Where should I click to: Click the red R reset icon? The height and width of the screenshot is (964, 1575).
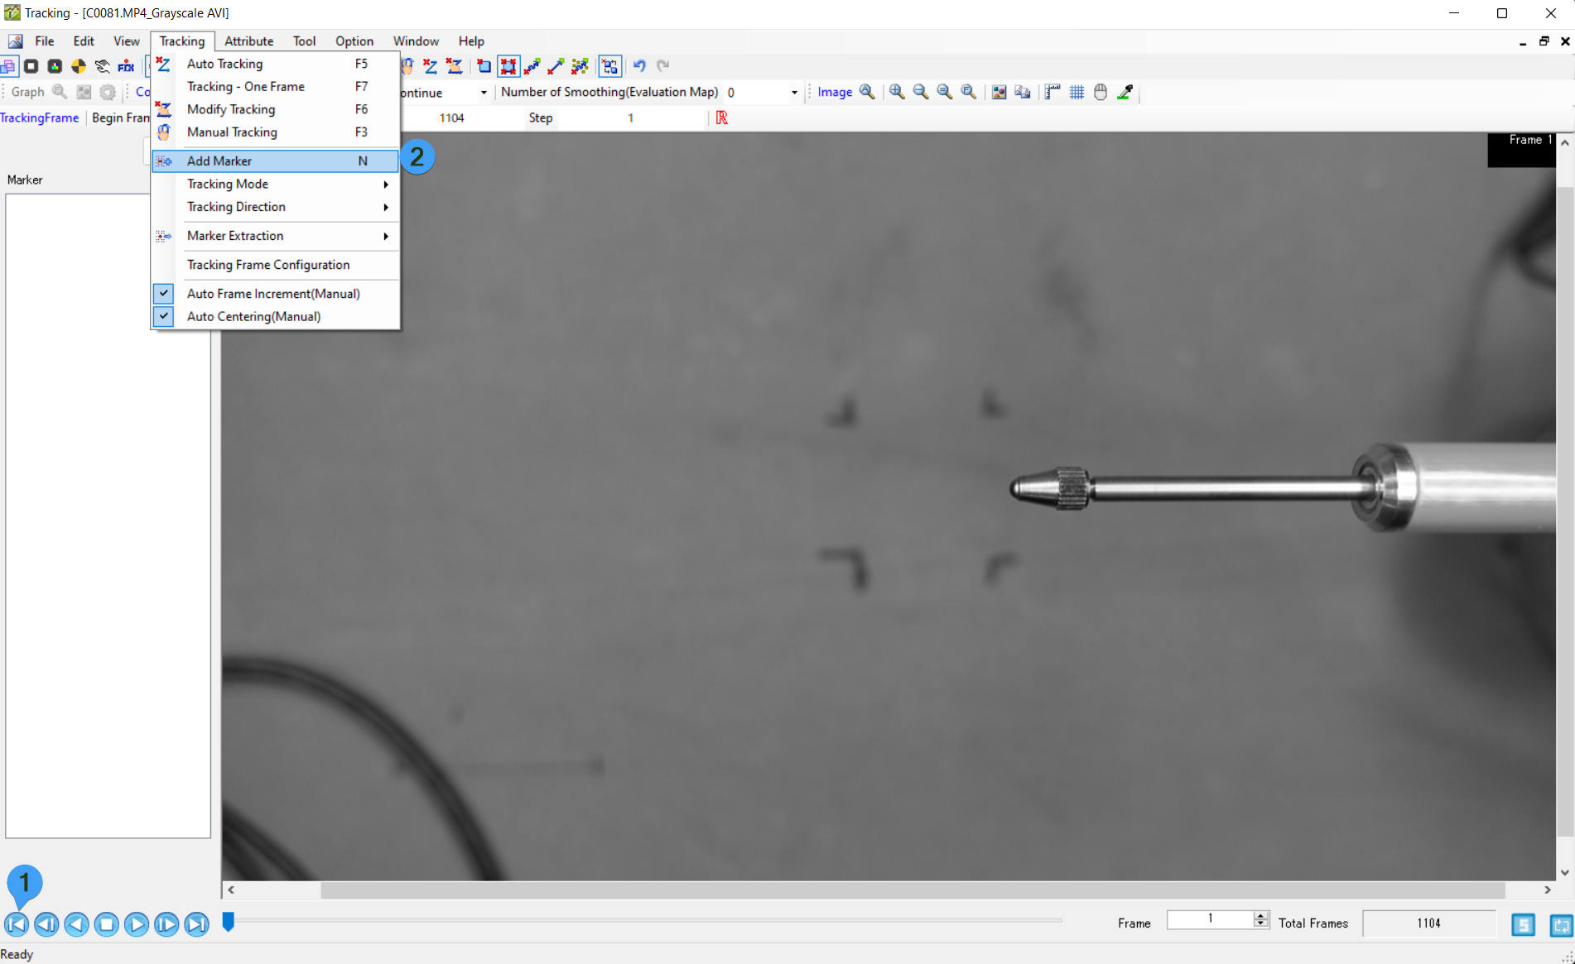pyautogui.click(x=721, y=118)
